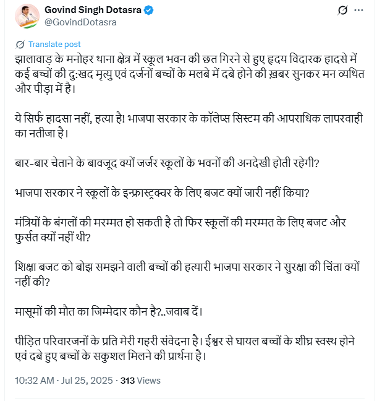The height and width of the screenshot is (401, 377).
Task: Click the translate icon left of Translate post
Action: 20,45
